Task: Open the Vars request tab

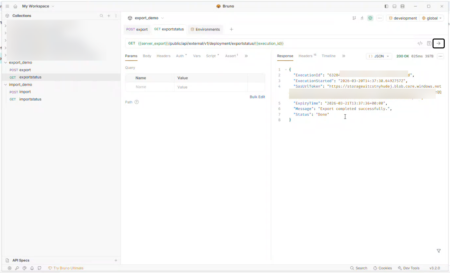Action: click(x=197, y=56)
